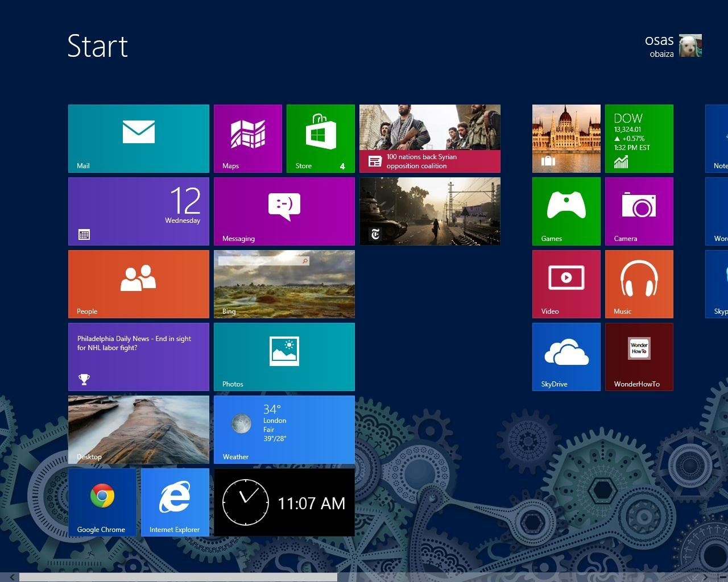Open the New York Times photo tile
This screenshot has height=582, width=728.
430,211
